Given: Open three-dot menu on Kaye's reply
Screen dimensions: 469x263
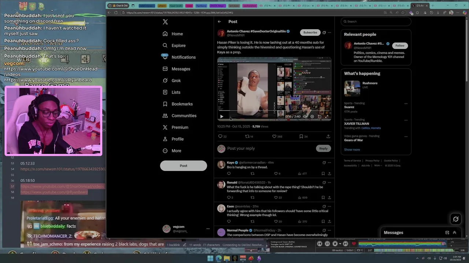Looking at the screenshot, I should tap(329, 163).
